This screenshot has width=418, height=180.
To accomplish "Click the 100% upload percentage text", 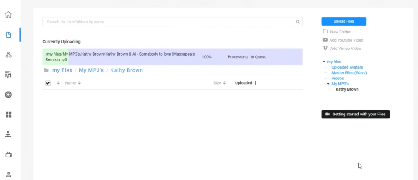I will 206,57.
